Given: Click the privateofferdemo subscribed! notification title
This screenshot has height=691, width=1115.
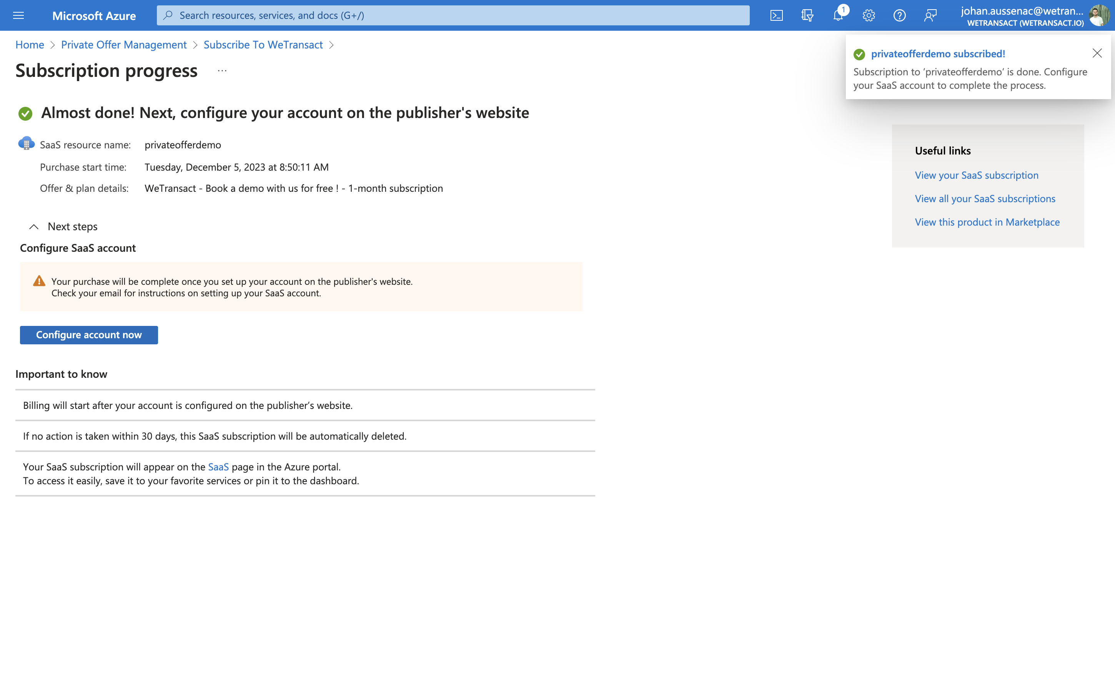Looking at the screenshot, I should click(x=938, y=54).
